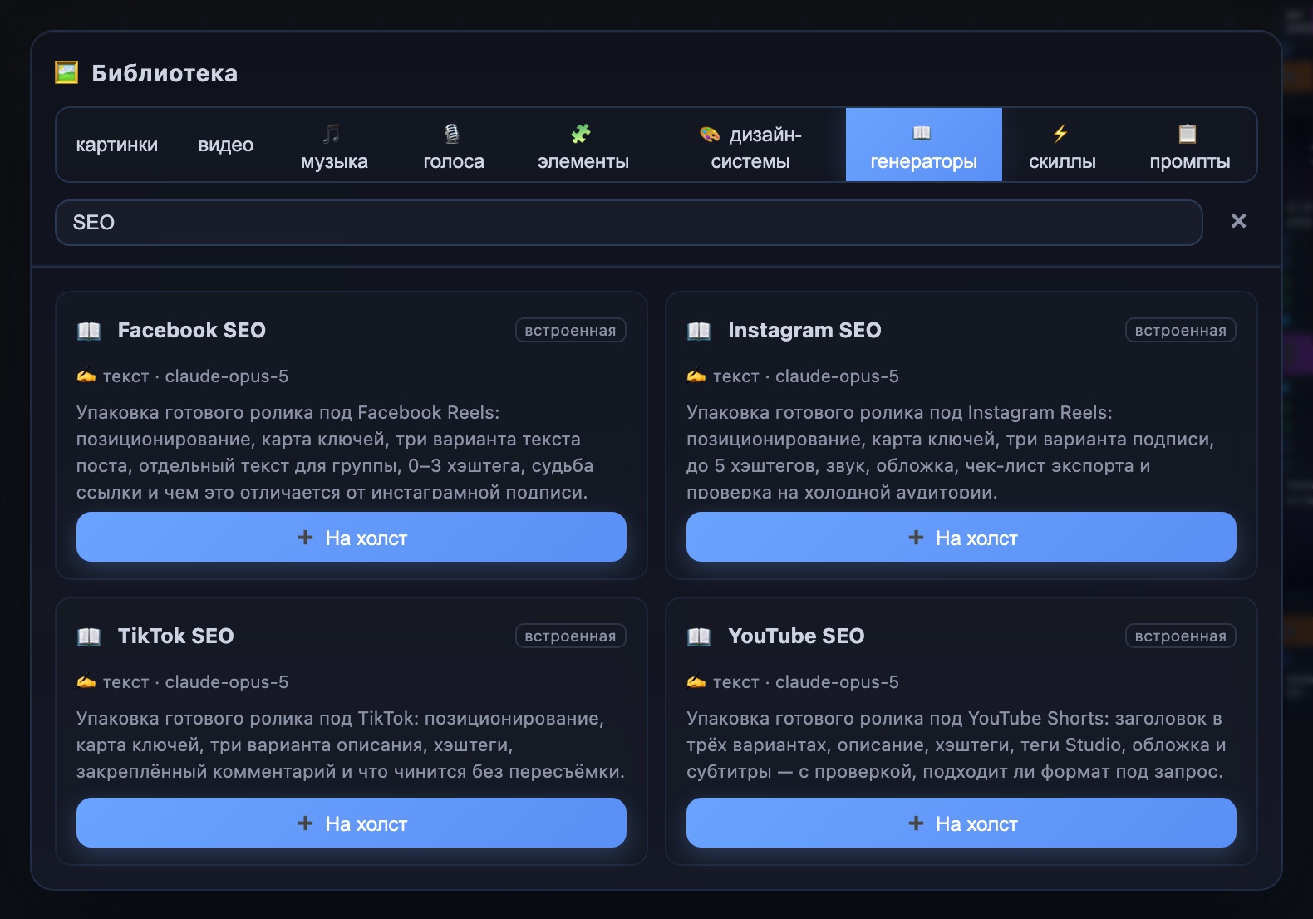Screen dimensions: 1313x919
Task: Click the встроенная badge on YouTube SEO
Action: coord(1180,636)
